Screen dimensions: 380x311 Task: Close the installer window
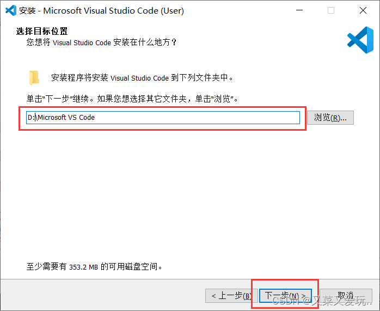point(363,10)
